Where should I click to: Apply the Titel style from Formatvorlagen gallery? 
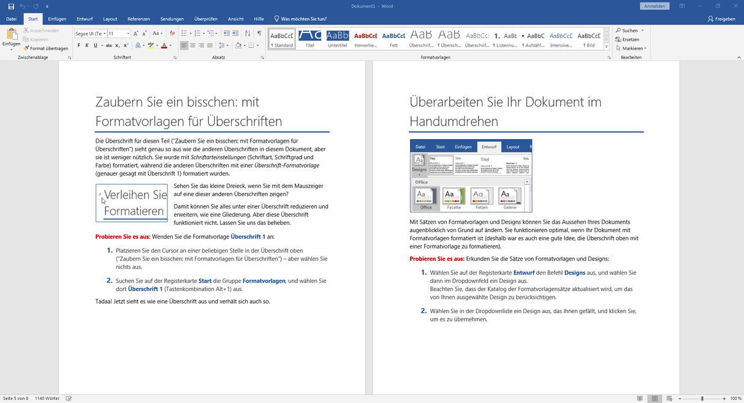309,39
